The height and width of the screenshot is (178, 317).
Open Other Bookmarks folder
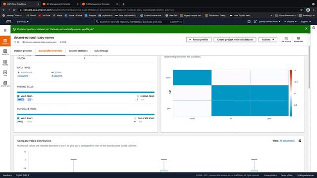tap(285, 15)
